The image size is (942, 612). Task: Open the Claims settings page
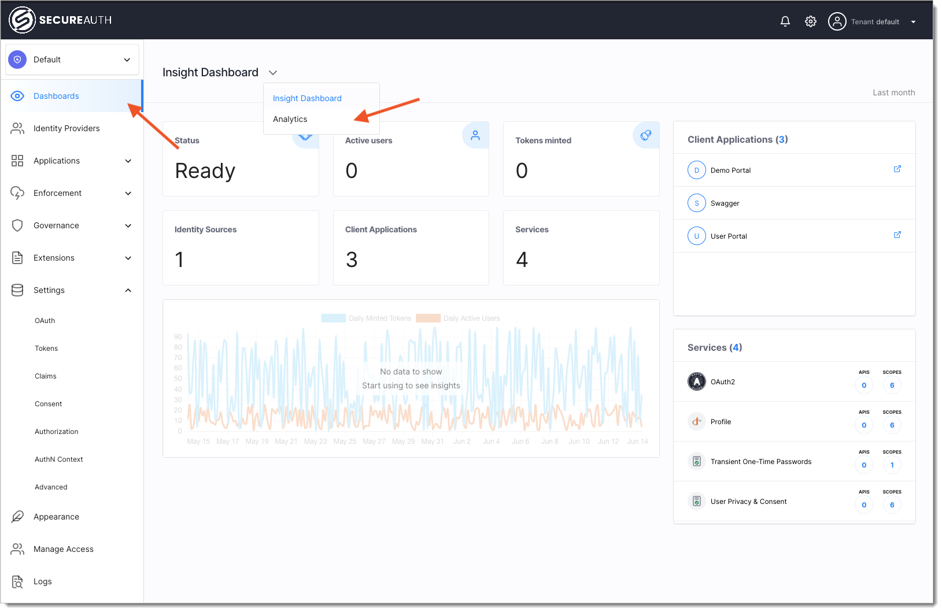pos(46,376)
